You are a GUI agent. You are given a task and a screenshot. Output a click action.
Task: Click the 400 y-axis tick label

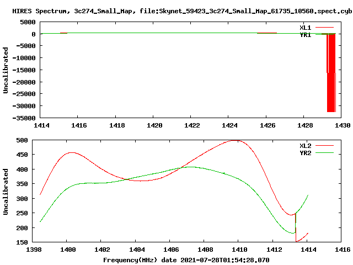pos(22,169)
